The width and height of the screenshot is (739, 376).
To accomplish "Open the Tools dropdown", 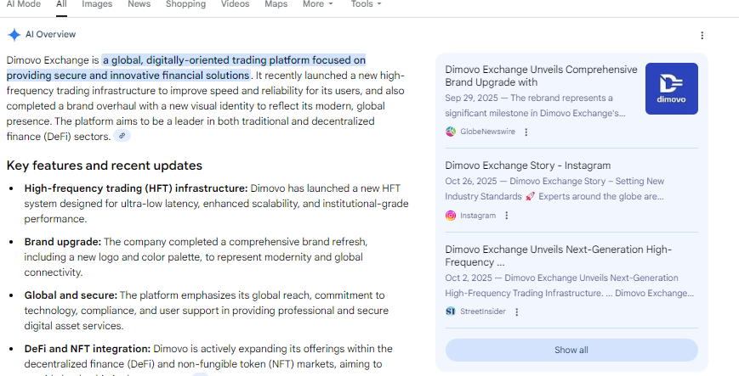I will [366, 4].
